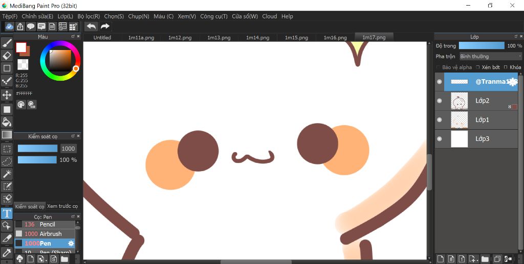The image size is (524, 264).
Task: Click the duplicate layer icon
Action: (x=497, y=259)
